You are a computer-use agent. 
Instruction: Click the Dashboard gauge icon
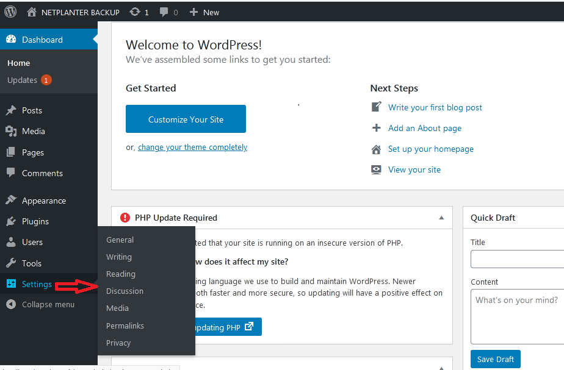[11, 40]
